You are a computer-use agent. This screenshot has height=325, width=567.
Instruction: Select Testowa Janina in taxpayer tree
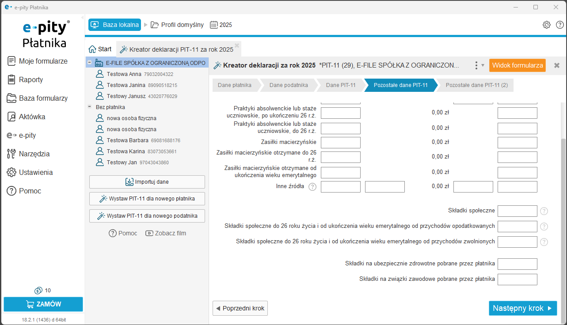point(126,85)
